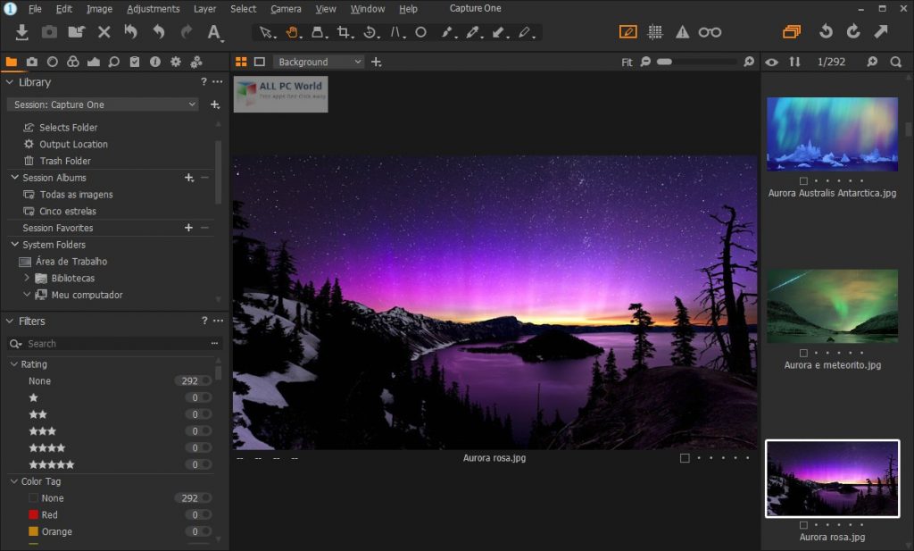Select the Crop tool
The image size is (914, 551).
click(343, 32)
